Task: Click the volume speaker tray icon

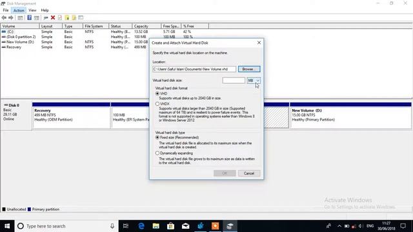Action: 360,226
